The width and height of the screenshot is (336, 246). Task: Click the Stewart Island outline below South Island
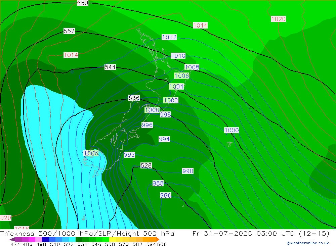click(96, 174)
